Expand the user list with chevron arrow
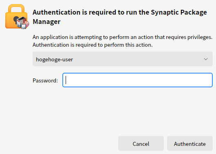 coord(206,59)
